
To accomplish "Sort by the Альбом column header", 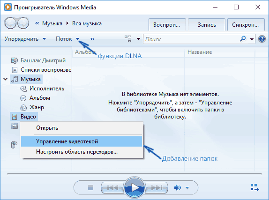I will (x=128, y=52).
